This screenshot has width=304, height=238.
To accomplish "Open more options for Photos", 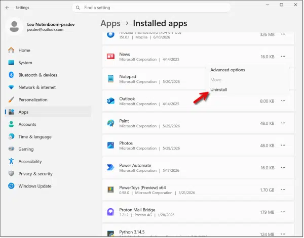I will [x=283, y=146].
